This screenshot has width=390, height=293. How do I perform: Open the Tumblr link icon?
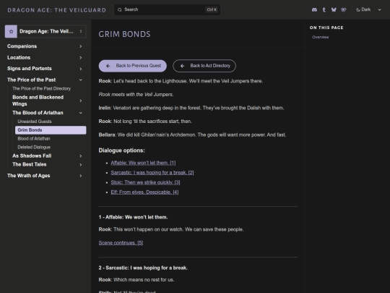(x=324, y=9)
